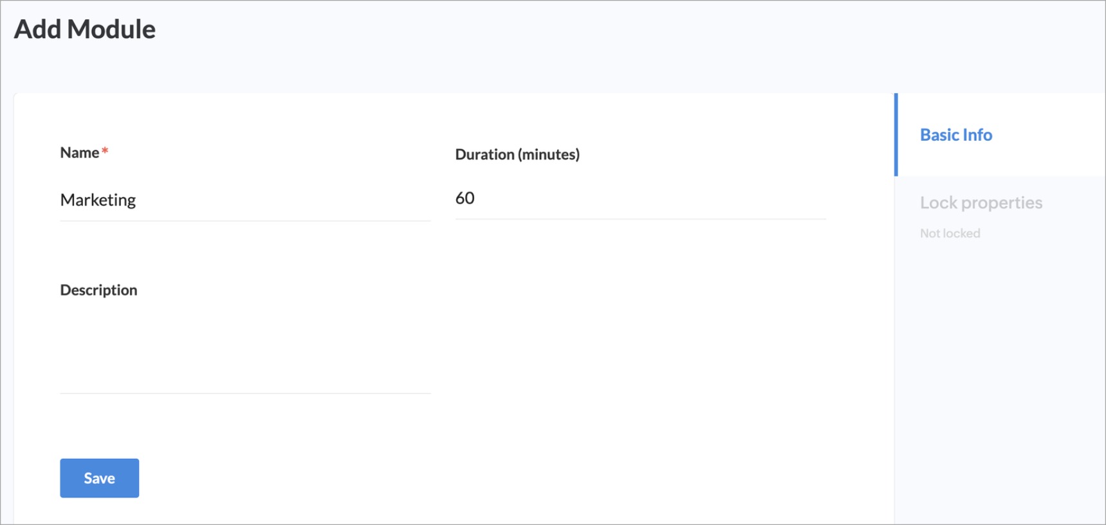Open the Lock properties section
The height and width of the screenshot is (525, 1106).
981,203
